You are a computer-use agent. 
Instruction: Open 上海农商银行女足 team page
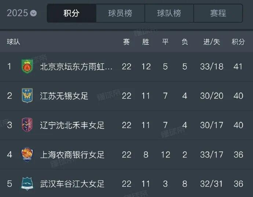click(72, 154)
